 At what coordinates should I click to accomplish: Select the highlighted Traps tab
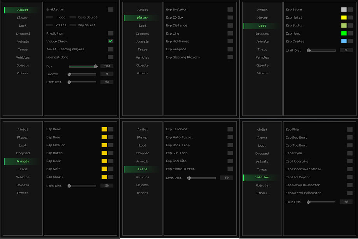[142, 169]
